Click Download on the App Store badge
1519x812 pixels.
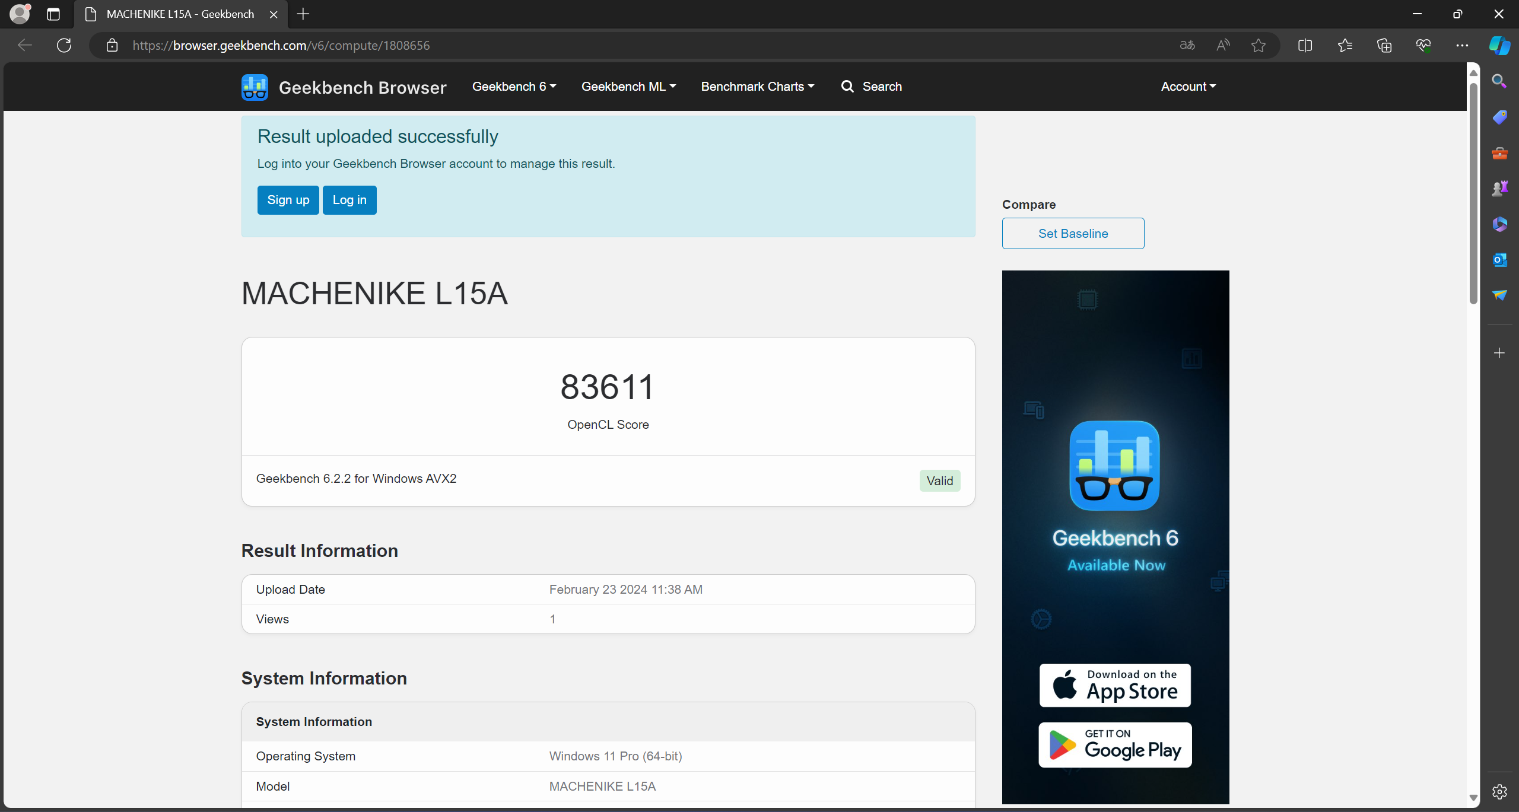click(x=1115, y=686)
